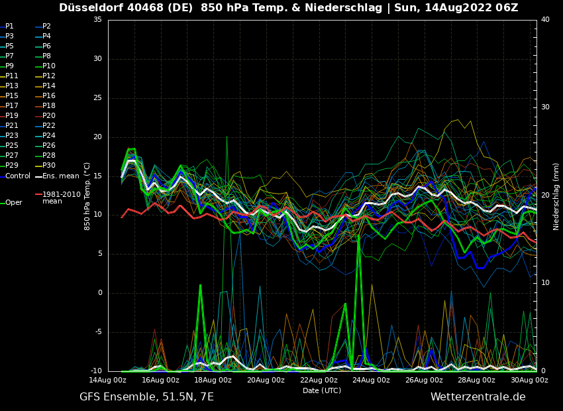Image resolution: width=563 pixels, height=411 pixels.
Task: Click the 14Aug 00z date tick label
Action: 108,381
